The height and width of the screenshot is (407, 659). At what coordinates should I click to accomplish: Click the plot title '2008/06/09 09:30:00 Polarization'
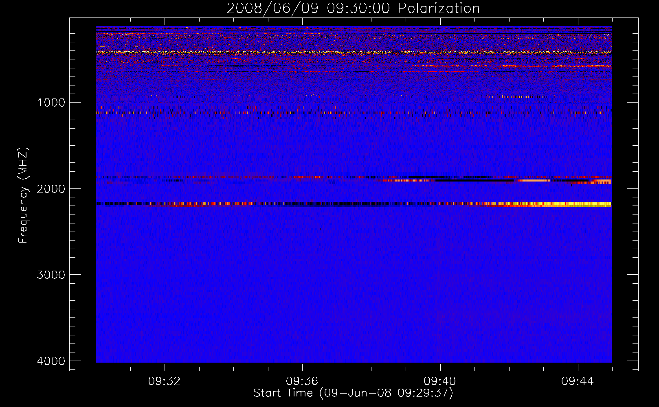(353, 8)
